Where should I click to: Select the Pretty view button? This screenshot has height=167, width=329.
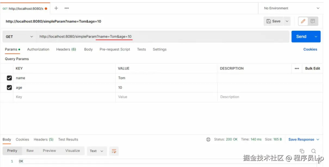(x=12, y=151)
